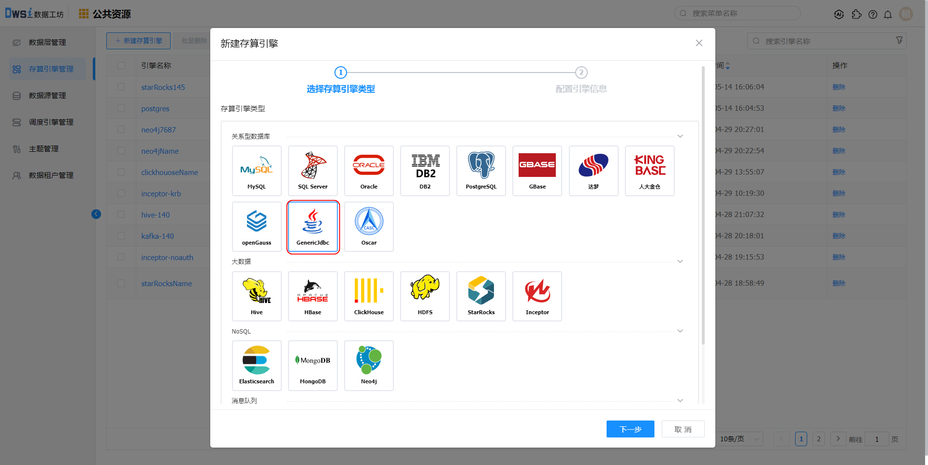Choose the ClickHouse engine icon
Screen dimensions: 928x465
click(x=369, y=296)
